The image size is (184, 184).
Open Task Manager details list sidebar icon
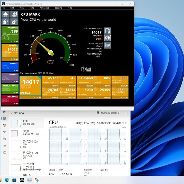pyautogui.click(x=4, y=146)
